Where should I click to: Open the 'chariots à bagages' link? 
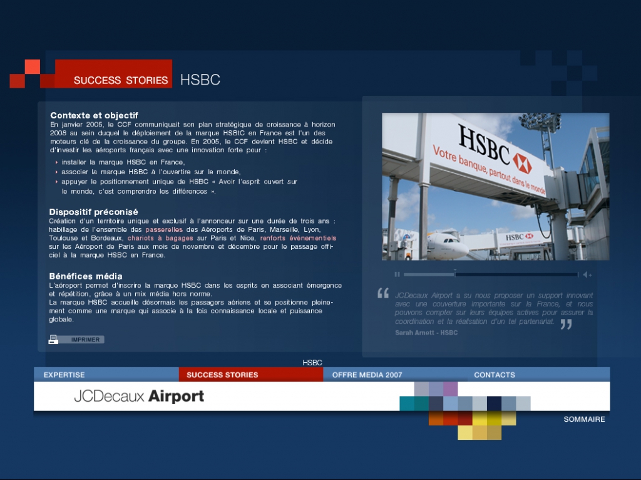point(160,238)
